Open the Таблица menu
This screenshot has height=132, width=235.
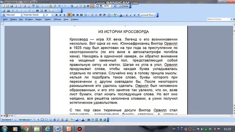pyautogui.click(x=57, y=19)
